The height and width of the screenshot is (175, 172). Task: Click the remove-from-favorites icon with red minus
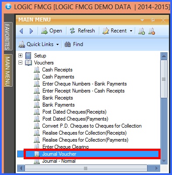[152, 31]
